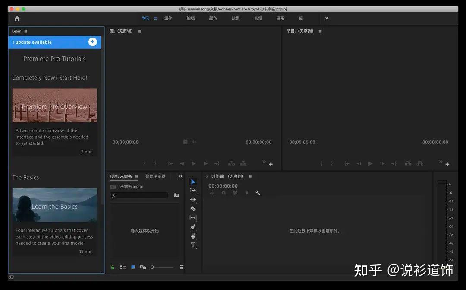Click Insert button in Source monitor
This screenshot has height=290, width=466.
[231, 163]
